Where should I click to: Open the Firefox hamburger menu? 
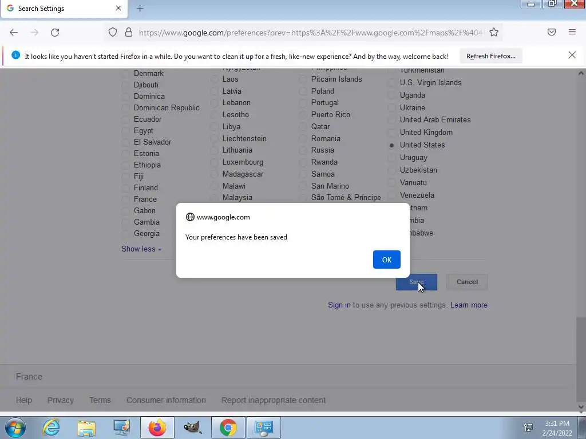pyautogui.click(x=572, y=33)
